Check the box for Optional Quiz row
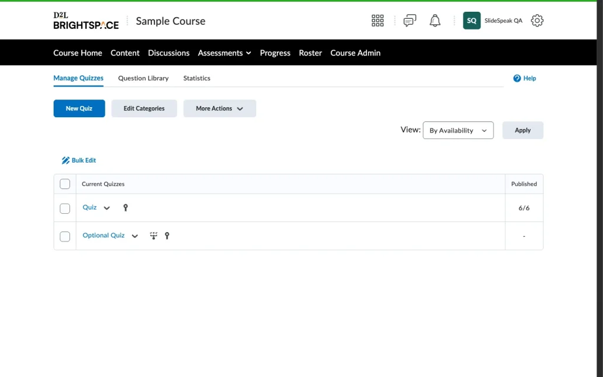Screen dimensions: 603x377 (65, 236)
